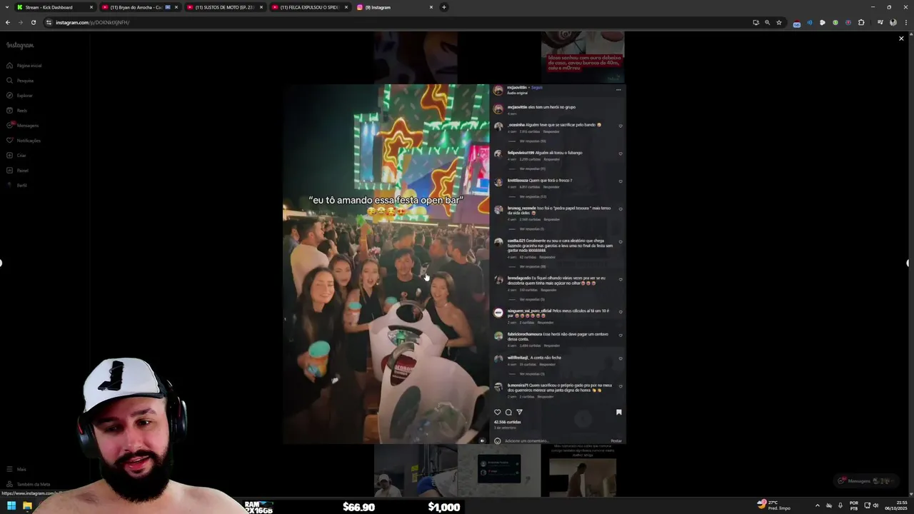Like _ocesinha's comment
The image size is (914, 514).
click(x=621, y=126)
